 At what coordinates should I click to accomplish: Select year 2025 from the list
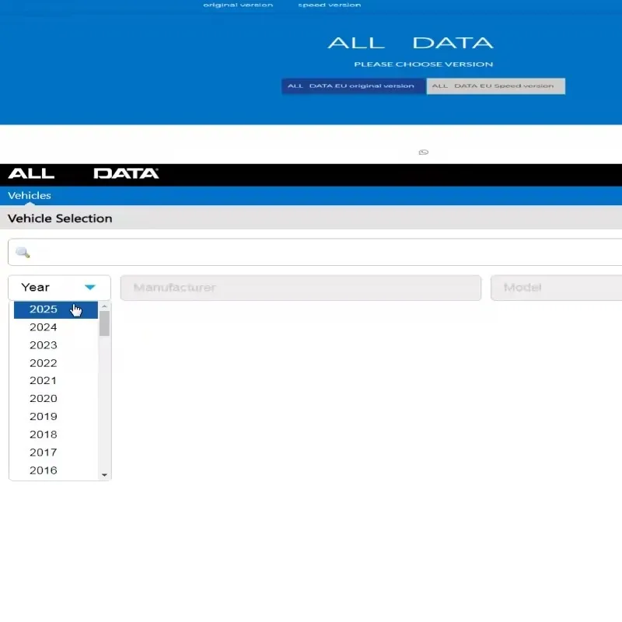(x=55, y=309)
